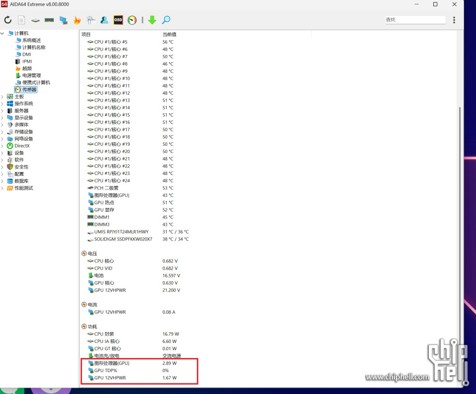This screenshot has width=476, height=394.
Task: Open the OSD panel icon
Action: click(x=118, y=20)
